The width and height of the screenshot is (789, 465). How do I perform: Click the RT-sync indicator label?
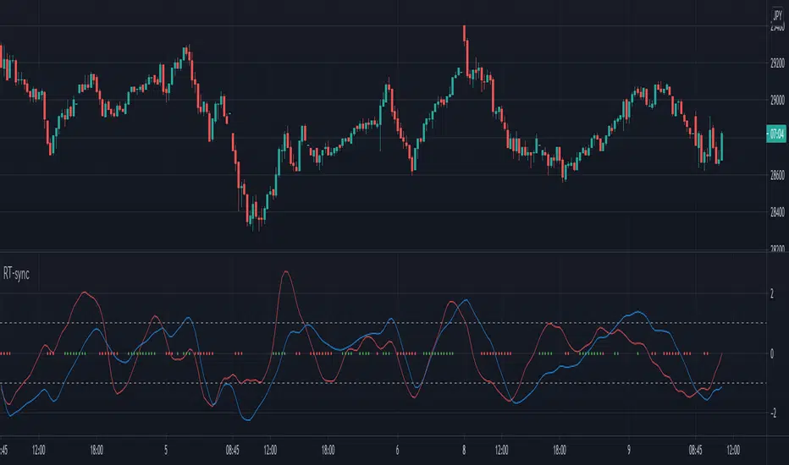coord(16,274)
